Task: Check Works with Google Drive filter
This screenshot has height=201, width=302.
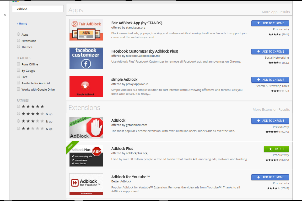Action: pos(19,89)
